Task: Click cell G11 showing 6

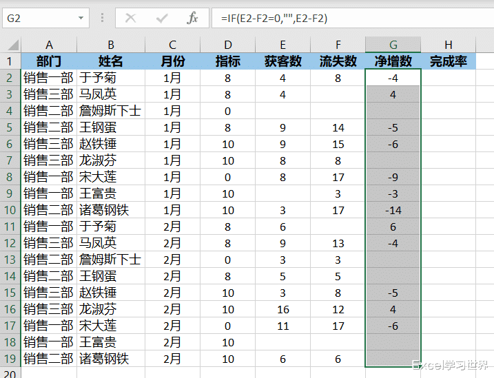Action: (x=393, y=227)
